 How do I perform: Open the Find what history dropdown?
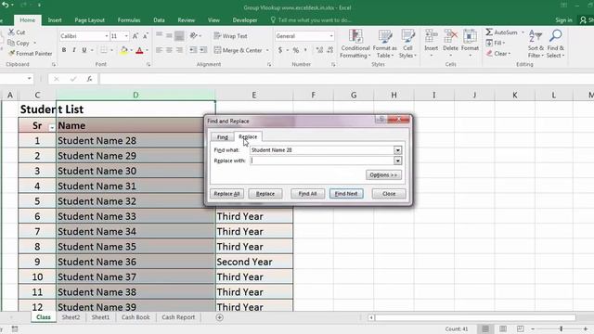(x=397, y=150)
